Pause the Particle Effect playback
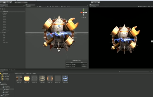 tap(71, 62)
